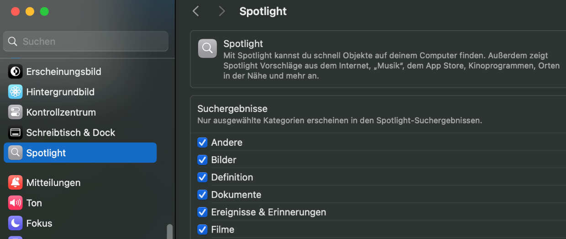This screenshot has width=566, height=239.
Task: Open the Ton speaker icon
Action: coord(15,203)
